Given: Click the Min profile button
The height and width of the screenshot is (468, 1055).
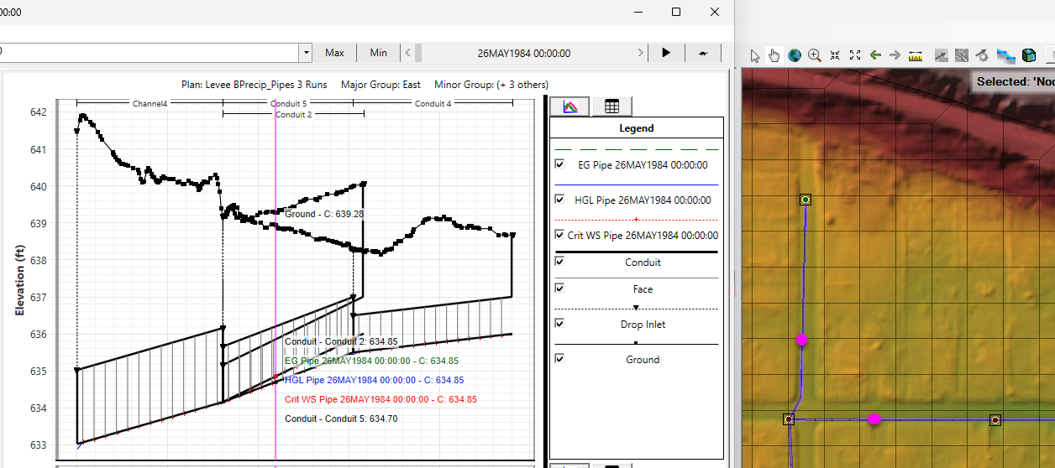Looking at the screenshot, I should 378,53.
